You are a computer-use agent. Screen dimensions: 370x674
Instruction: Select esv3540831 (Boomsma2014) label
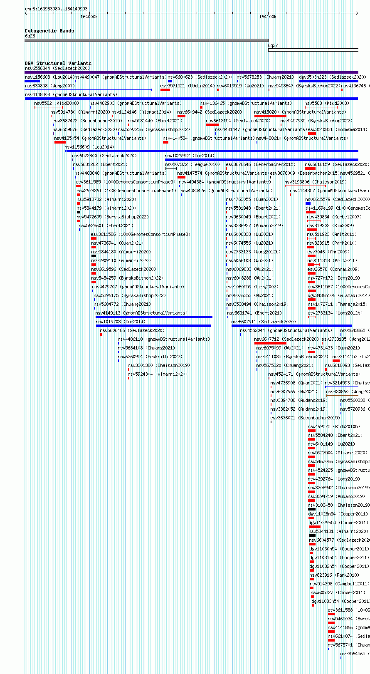click(x=338, y=129)
